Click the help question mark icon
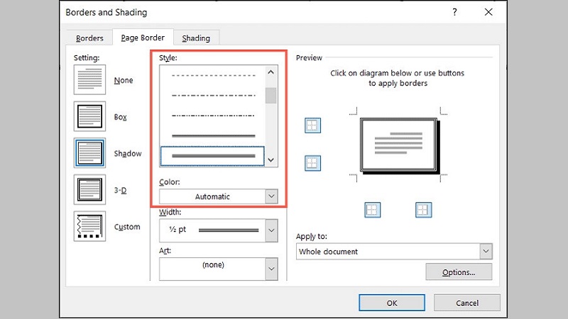Image resolution: width=568 pixels, height=319 pixels. tap(454, 12)
